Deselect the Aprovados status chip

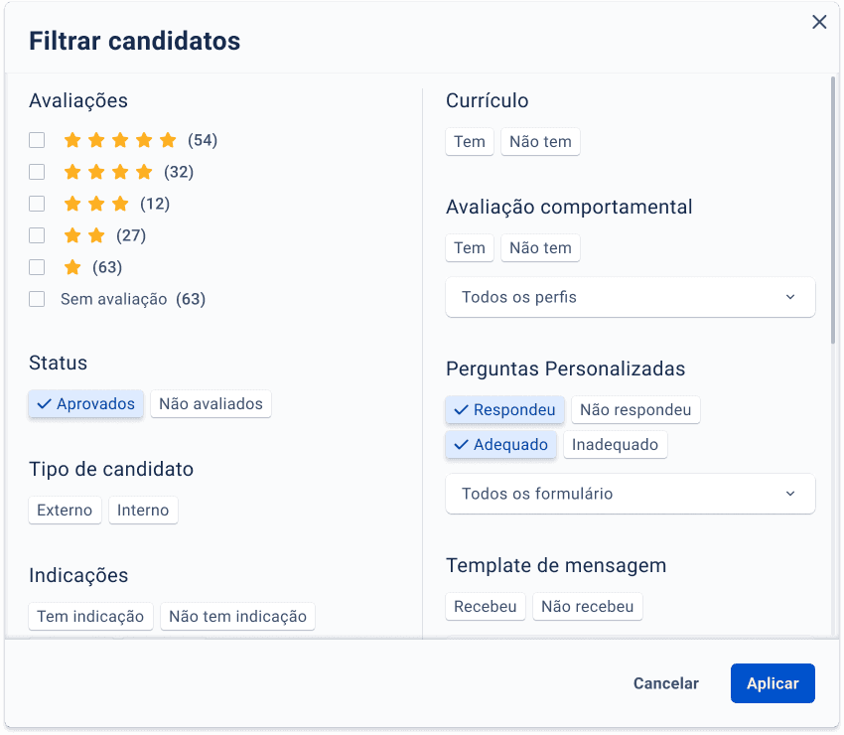click(x=86, y=404)
